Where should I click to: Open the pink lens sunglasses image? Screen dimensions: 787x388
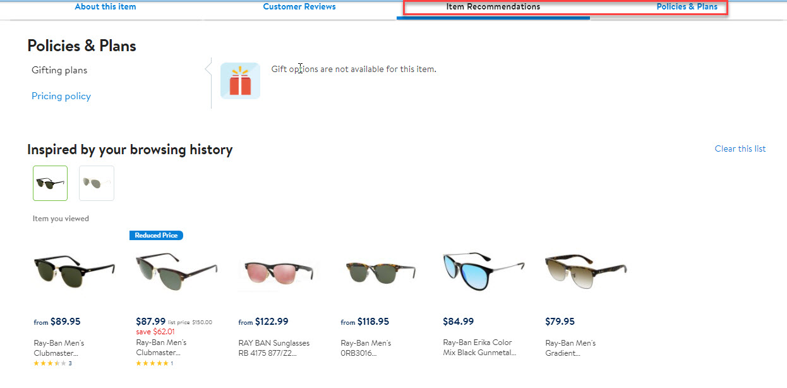click(x=279, y=270)
